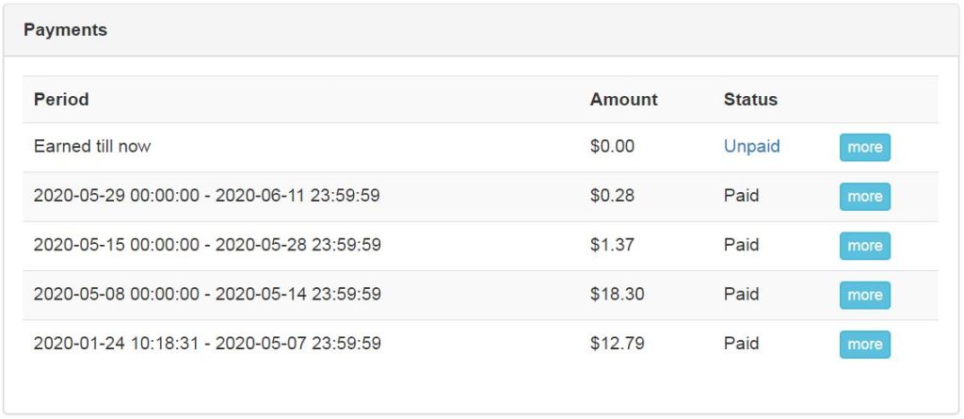Click Paid status in the $1.37 row

click(741, 245)
